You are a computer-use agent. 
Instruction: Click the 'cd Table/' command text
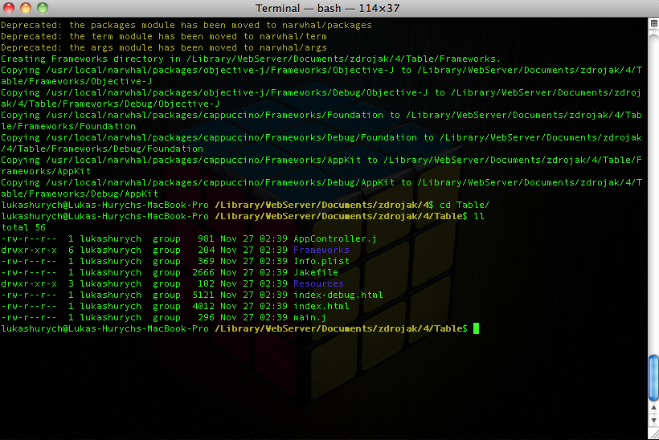click(465, 205)
